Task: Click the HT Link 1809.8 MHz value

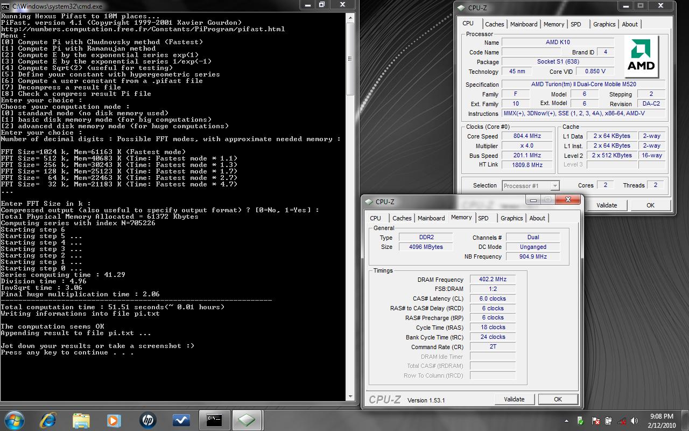Action: tap(527, 165)
